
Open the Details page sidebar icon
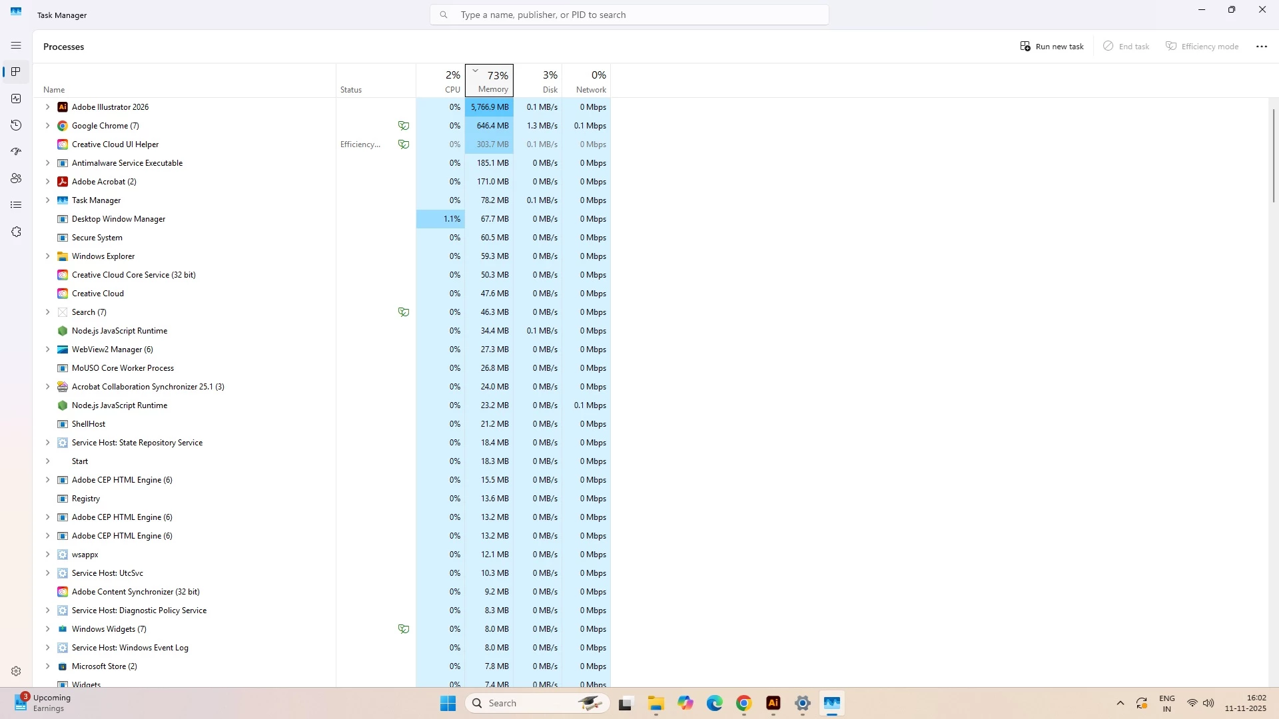16,205
